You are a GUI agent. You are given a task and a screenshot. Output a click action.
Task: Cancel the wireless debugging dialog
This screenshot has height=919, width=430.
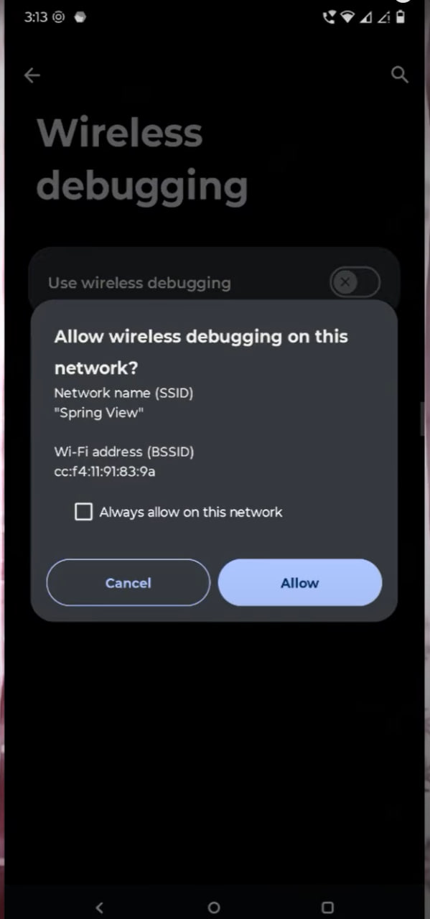[128, 583]
